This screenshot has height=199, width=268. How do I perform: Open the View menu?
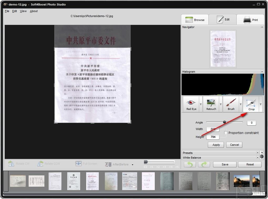[x=23, y=11]
